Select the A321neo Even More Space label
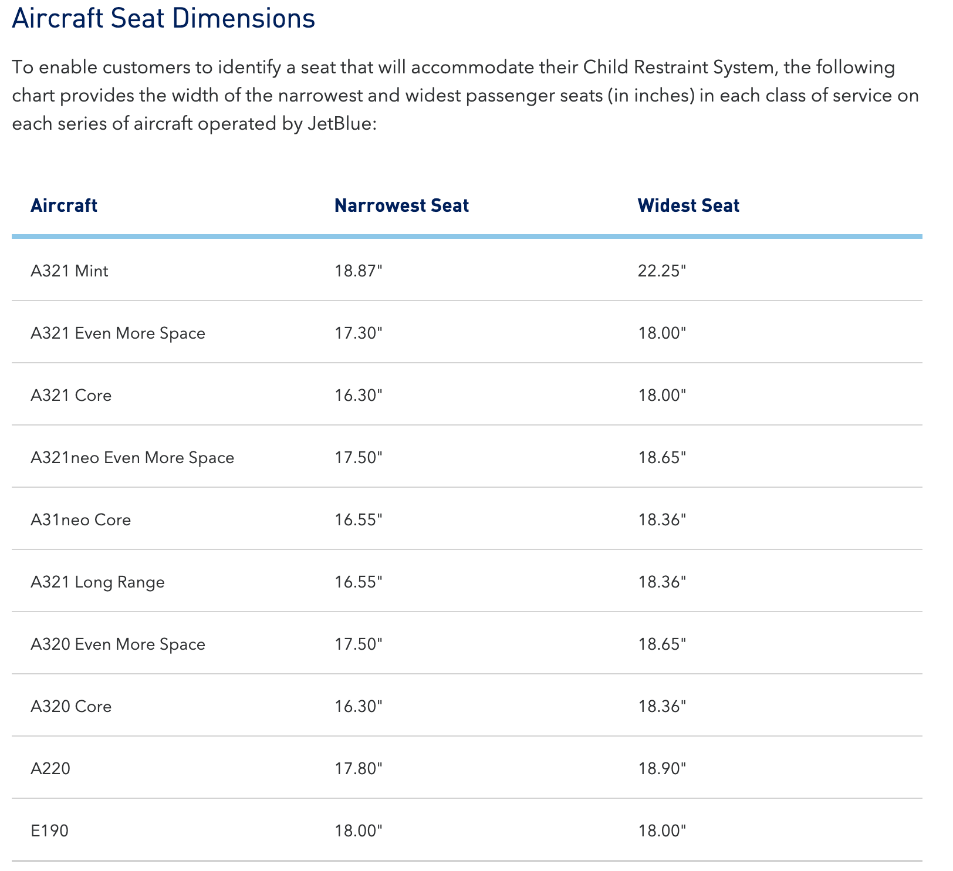This screenshot has height=871, width=953. (132, 458)
